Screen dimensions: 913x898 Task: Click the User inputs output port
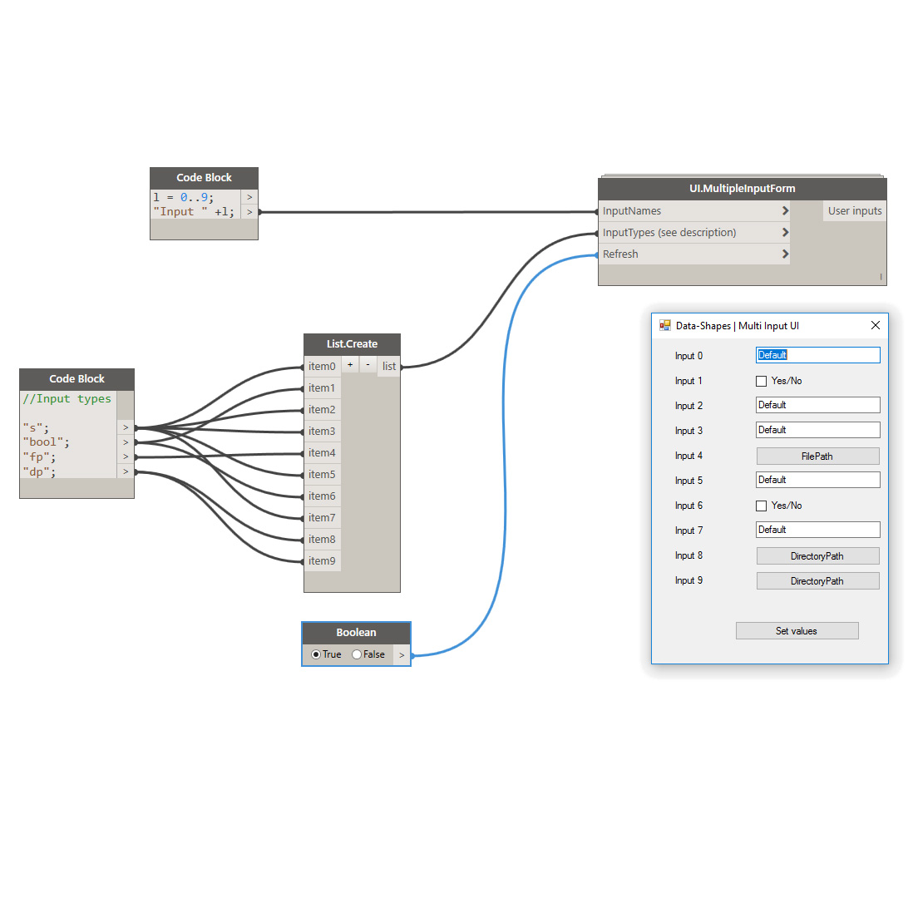click(854, 211)
